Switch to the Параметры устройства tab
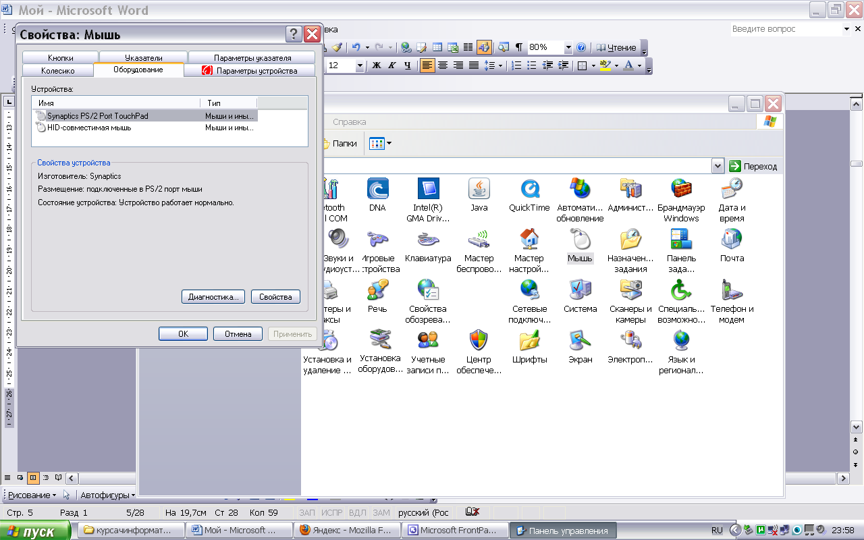The height and width of the screenshot is (540, 864). (x=250, y=70)
